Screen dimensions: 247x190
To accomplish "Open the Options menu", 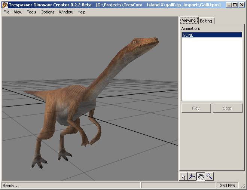I will pyautogui.click(x=48, y=12).
